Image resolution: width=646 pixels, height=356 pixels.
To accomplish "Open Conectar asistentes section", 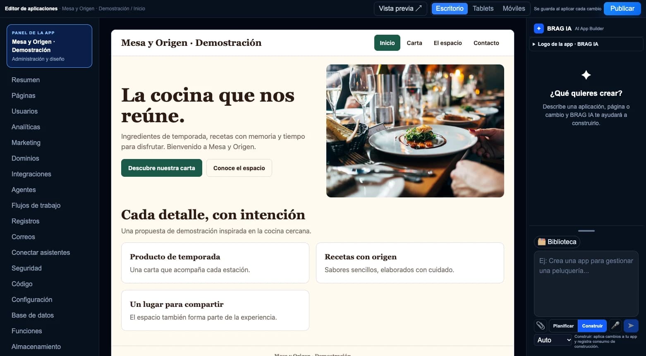I will click(x=41, y=253).
